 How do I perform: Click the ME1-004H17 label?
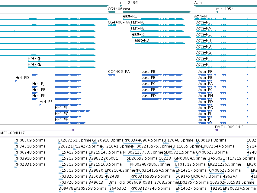12,133
